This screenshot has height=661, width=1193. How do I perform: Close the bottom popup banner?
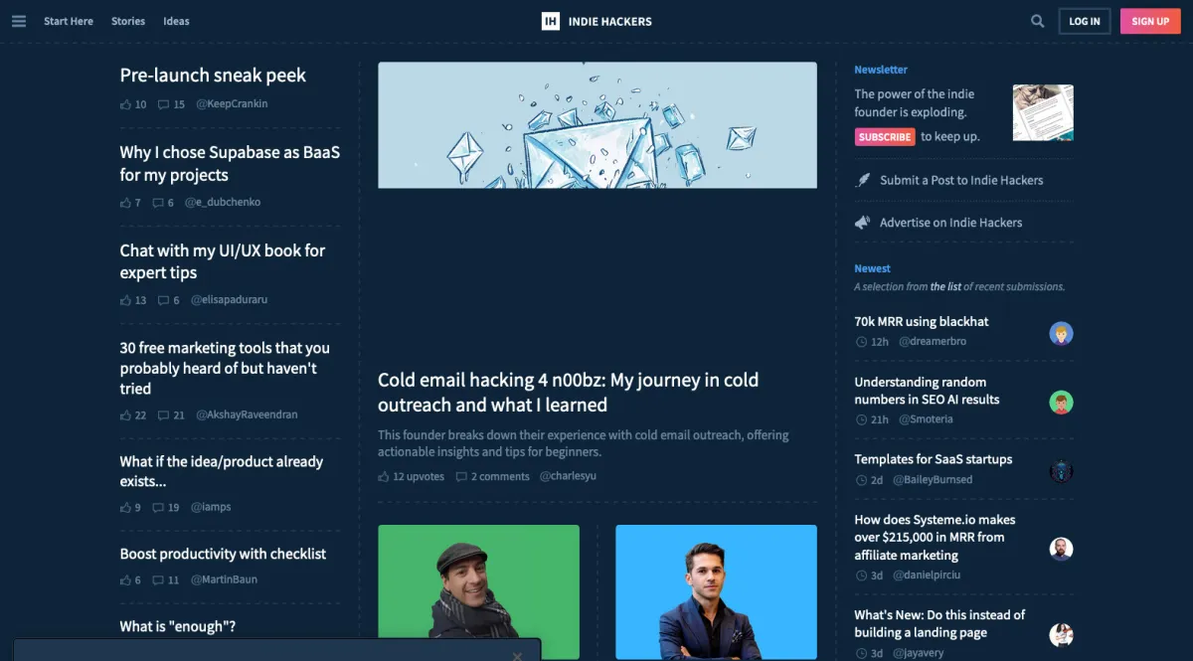pos(517,656)
